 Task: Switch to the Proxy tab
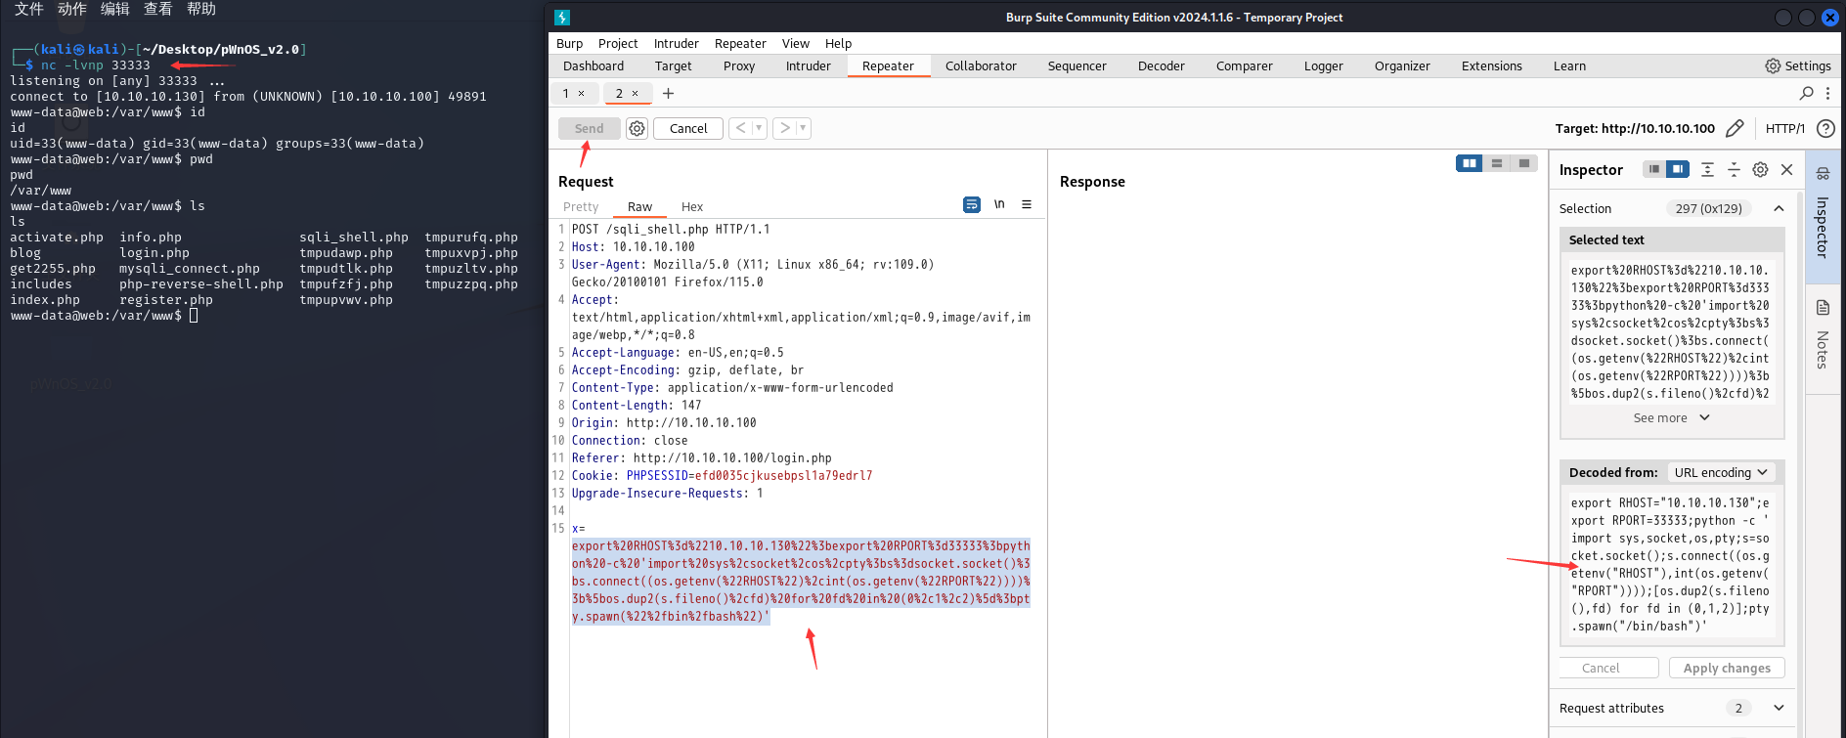[739, 65]
